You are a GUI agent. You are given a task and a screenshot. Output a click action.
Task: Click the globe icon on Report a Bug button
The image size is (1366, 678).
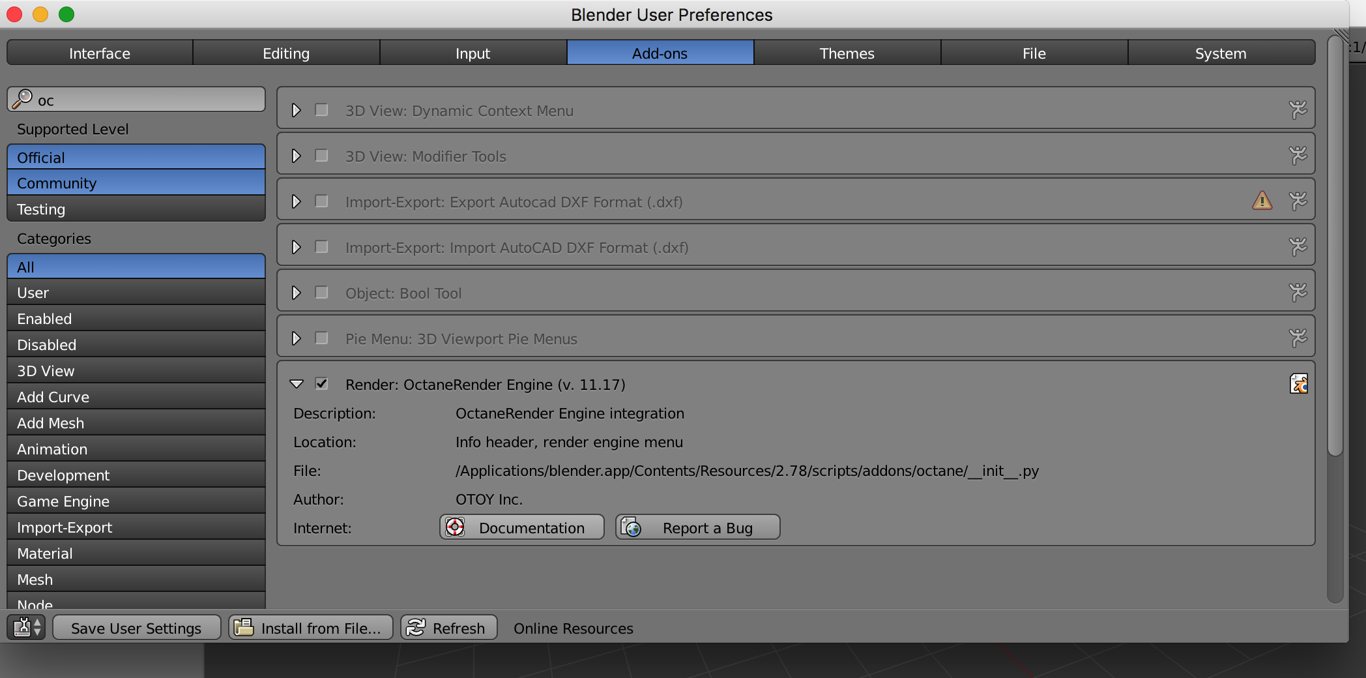[x=631, y=527]
